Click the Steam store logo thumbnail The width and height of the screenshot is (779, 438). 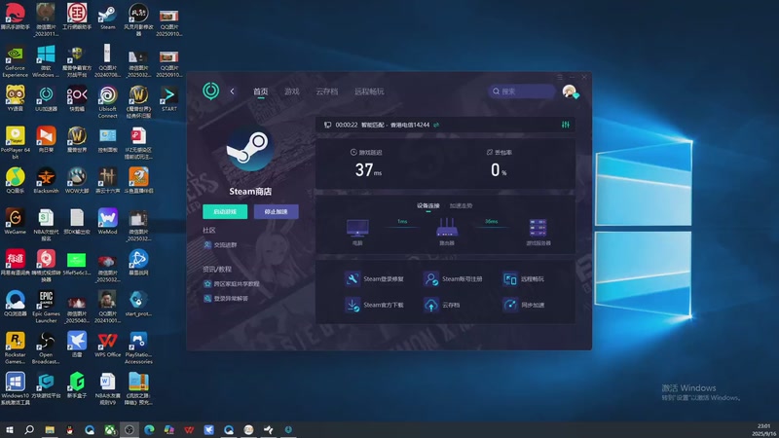tap(249, 149)
